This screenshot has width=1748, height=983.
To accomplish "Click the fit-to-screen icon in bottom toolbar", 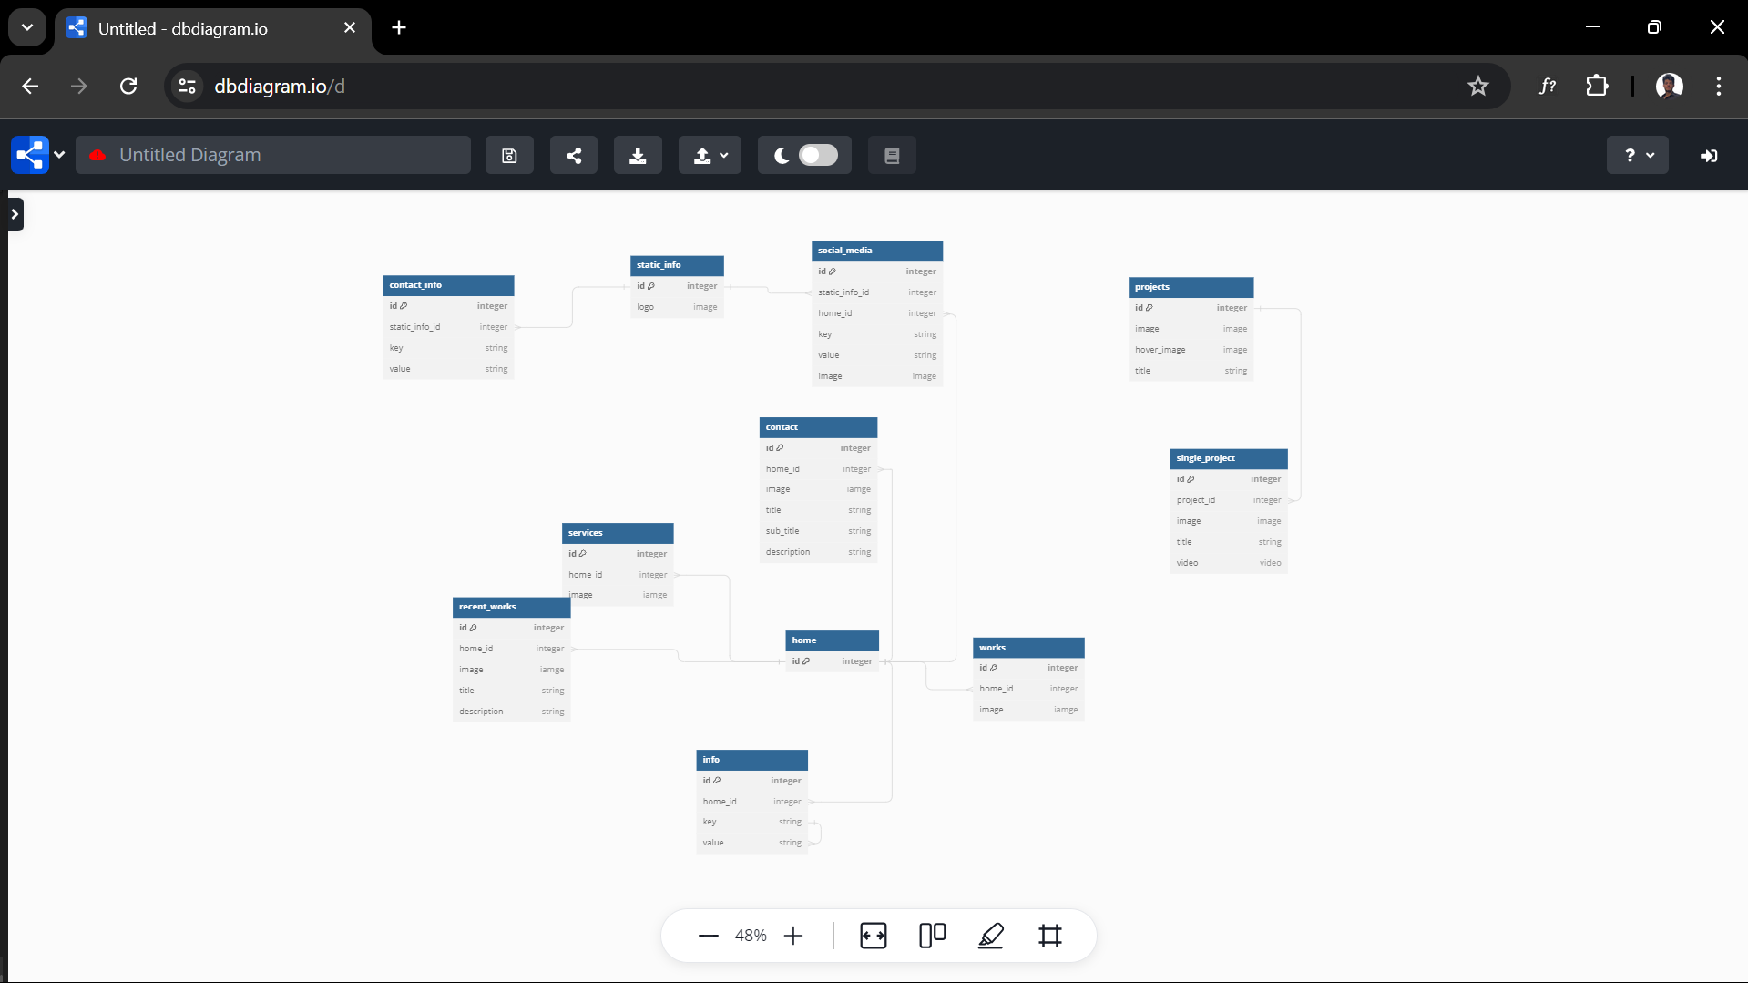I will click(873, 936).
